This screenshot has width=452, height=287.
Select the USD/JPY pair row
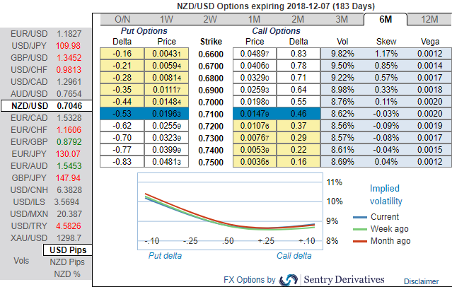[x=46, y=46]
